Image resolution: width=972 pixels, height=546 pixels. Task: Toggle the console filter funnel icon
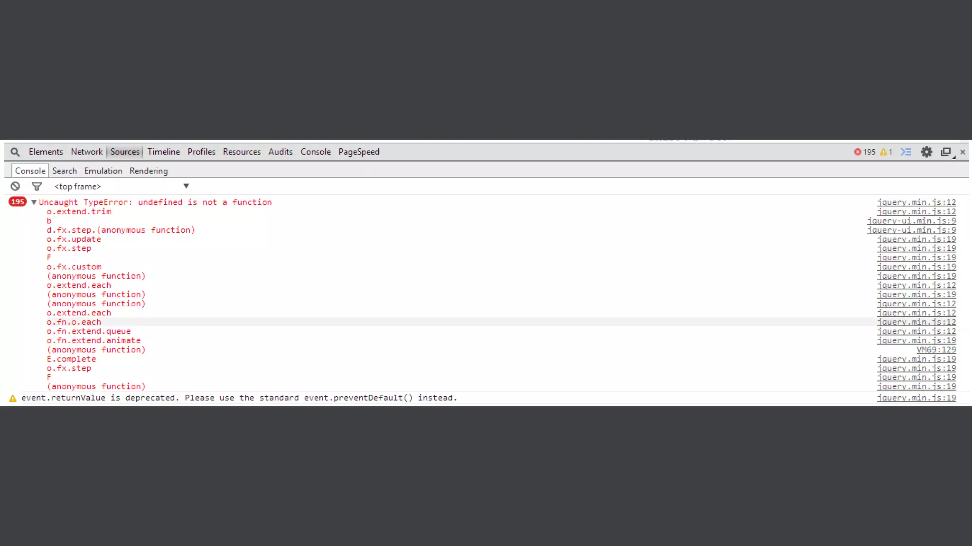click(37, 186)
